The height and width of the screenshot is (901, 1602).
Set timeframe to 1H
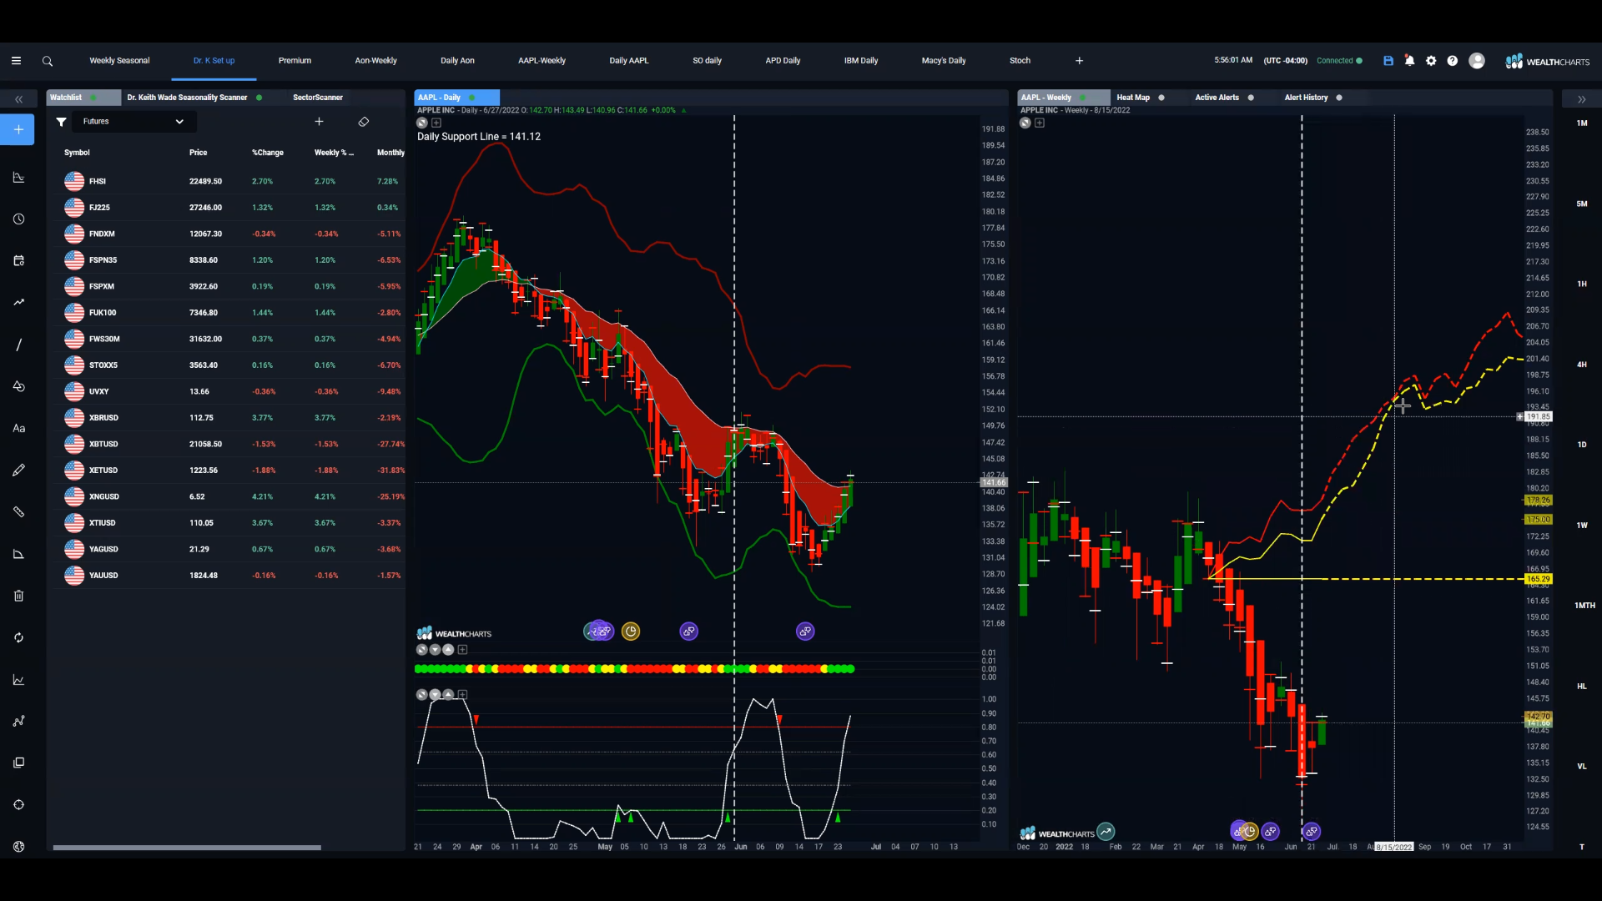1582,284
